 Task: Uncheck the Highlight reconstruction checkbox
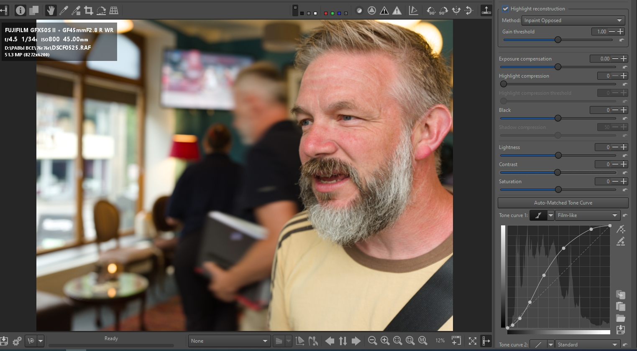(505, 9)
